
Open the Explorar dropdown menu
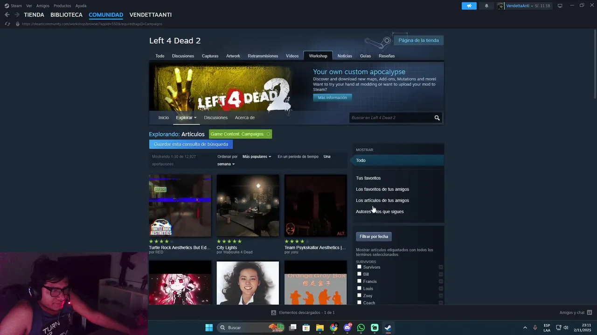tap(186, 118)
